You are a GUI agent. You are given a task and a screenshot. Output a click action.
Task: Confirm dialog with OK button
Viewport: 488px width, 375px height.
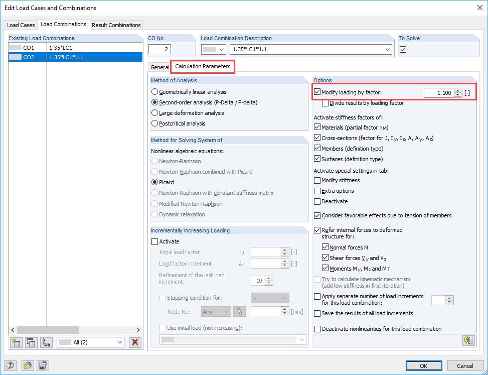click(x=424, y=365)
